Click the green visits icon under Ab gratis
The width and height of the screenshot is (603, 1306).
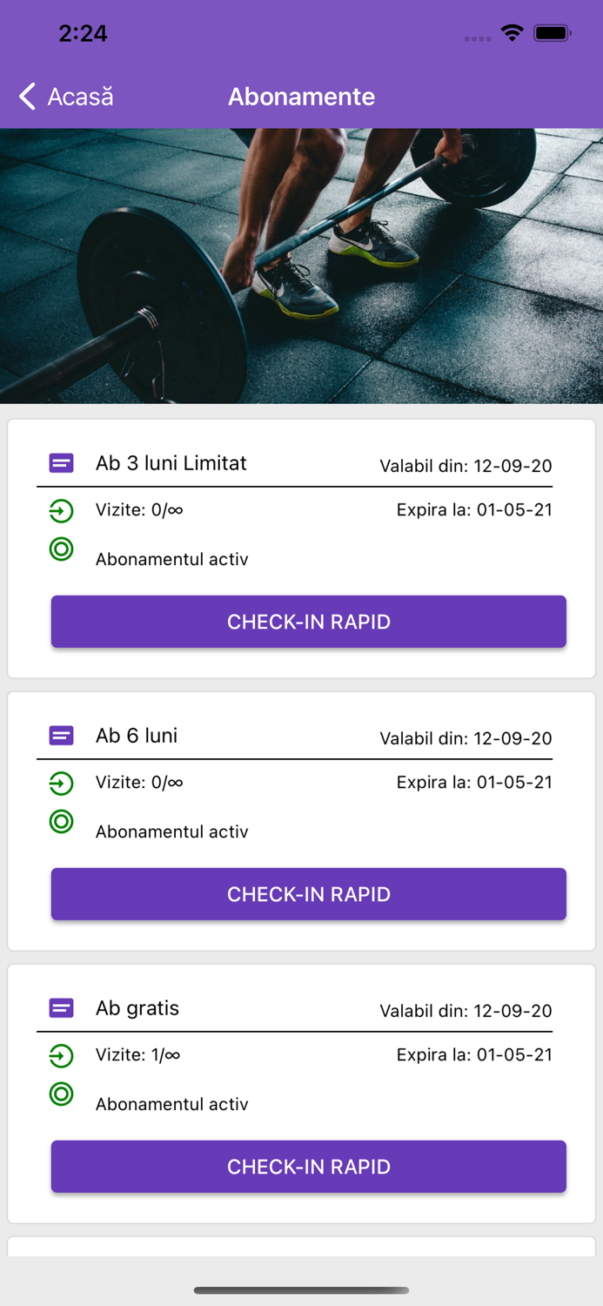[x=60, y=1055]
